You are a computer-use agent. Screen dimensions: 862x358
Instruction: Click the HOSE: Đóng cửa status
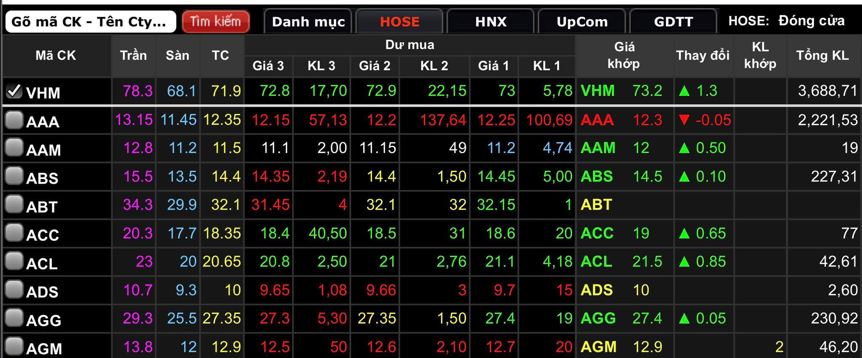tap(786, 21)
